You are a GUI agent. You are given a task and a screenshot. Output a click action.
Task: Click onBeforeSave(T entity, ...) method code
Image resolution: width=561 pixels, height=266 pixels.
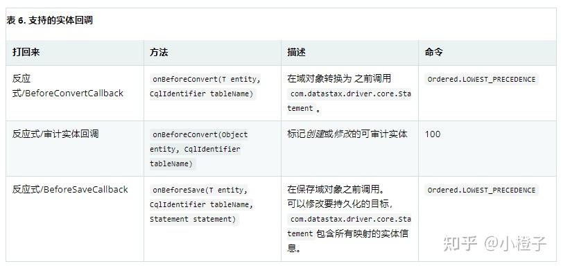point(201,204)
